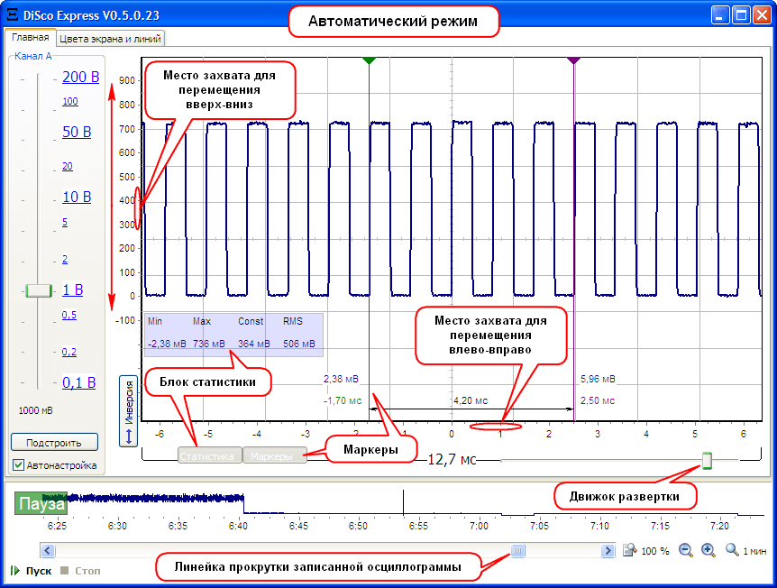Click the black cursor line in the recording
The image size is (777, 588).
(x=403, y=502)
